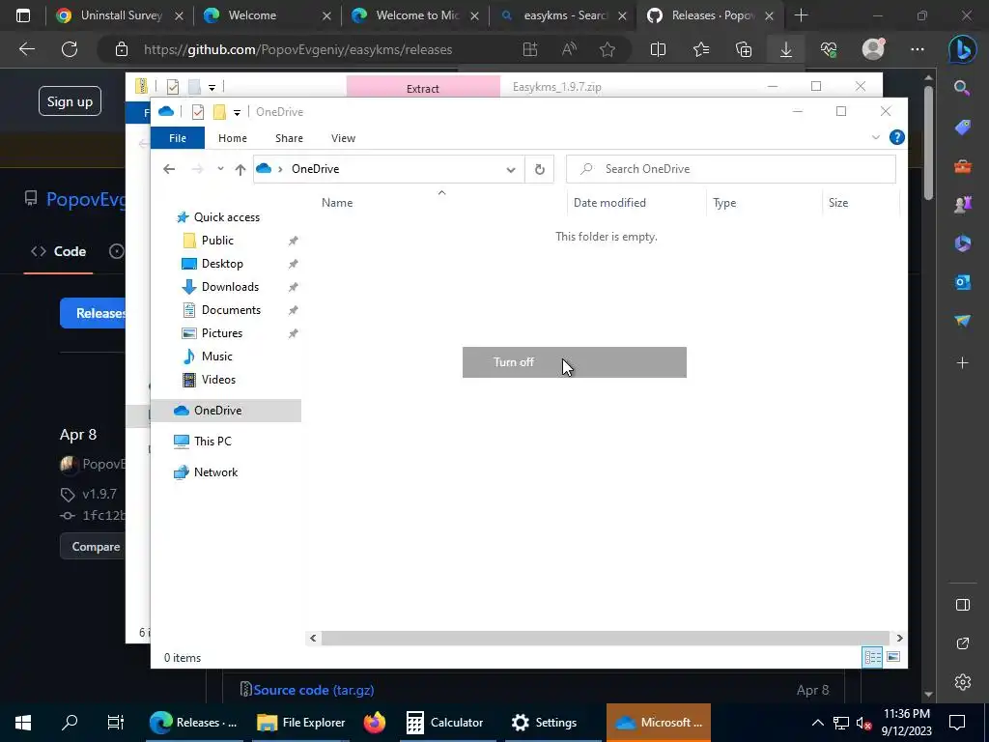Screen dimensions: 989x742
Task: Open the Public folder in navigation pane
Action: 217,241
